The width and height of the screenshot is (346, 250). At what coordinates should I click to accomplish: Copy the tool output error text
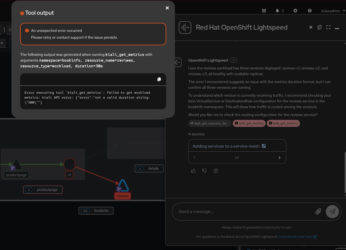(159, 79)
